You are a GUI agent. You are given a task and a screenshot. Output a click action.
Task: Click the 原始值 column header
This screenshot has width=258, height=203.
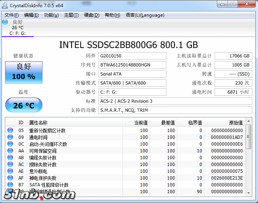point(224,123)
